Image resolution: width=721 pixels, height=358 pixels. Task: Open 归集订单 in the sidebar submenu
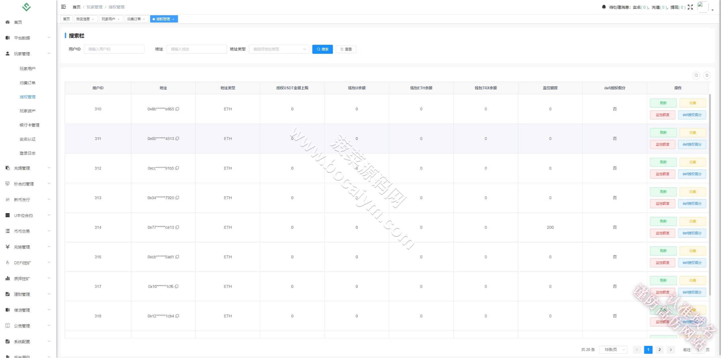pyautogui.click(x=28, y=83)
